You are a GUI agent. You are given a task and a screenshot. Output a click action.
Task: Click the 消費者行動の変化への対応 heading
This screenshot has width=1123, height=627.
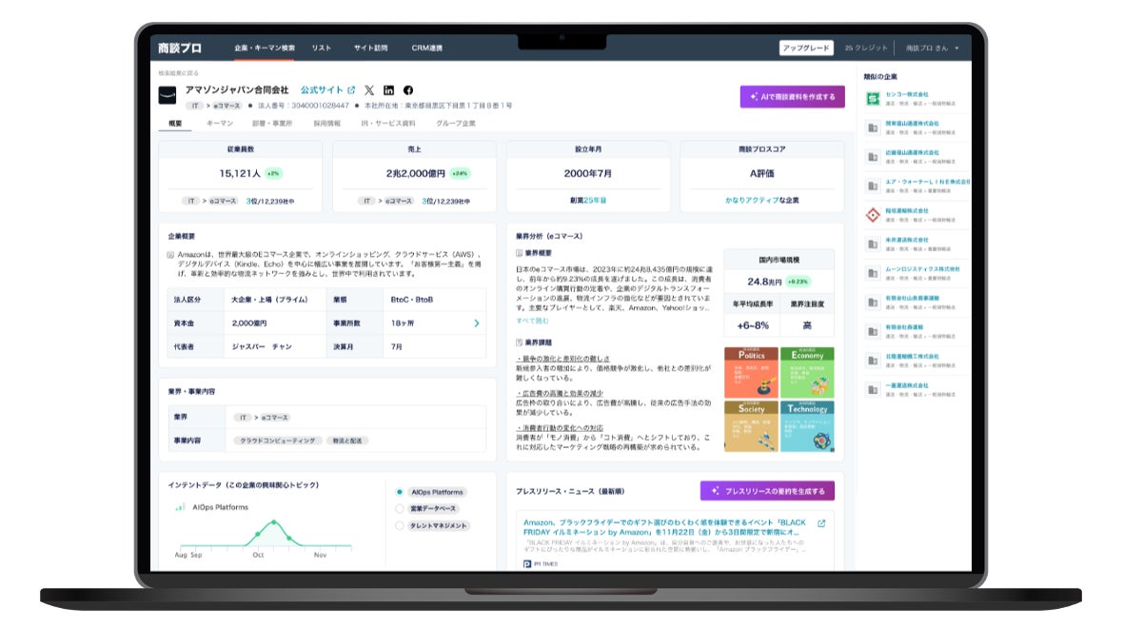click(560, 428)
